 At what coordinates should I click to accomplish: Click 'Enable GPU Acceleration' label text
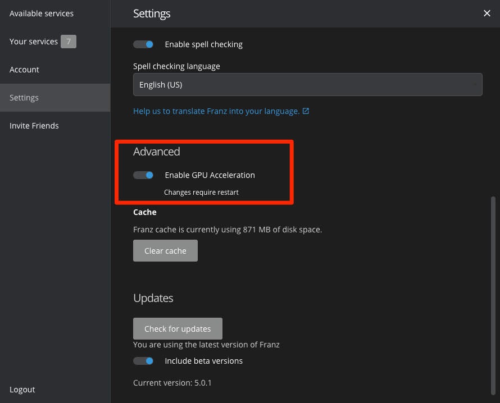pos(210,175)
